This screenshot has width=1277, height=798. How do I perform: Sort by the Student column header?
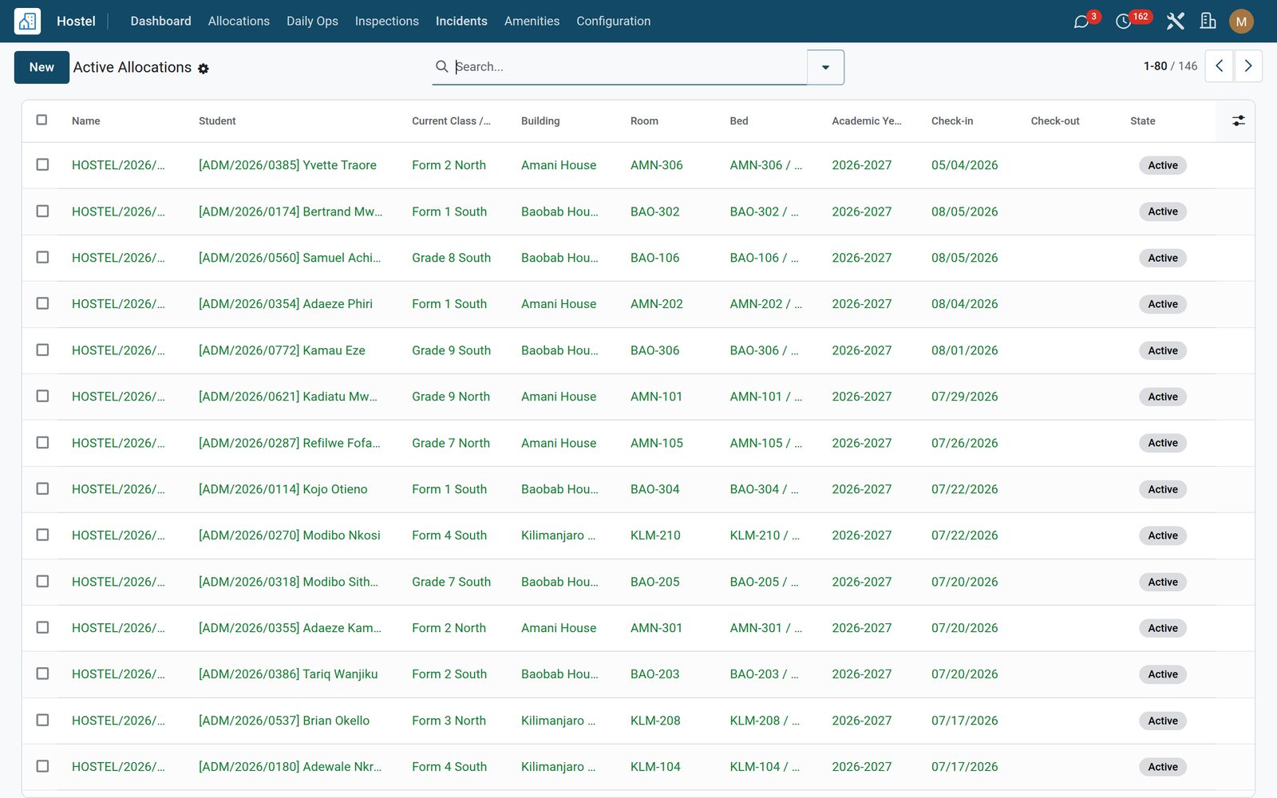[217, 120]
